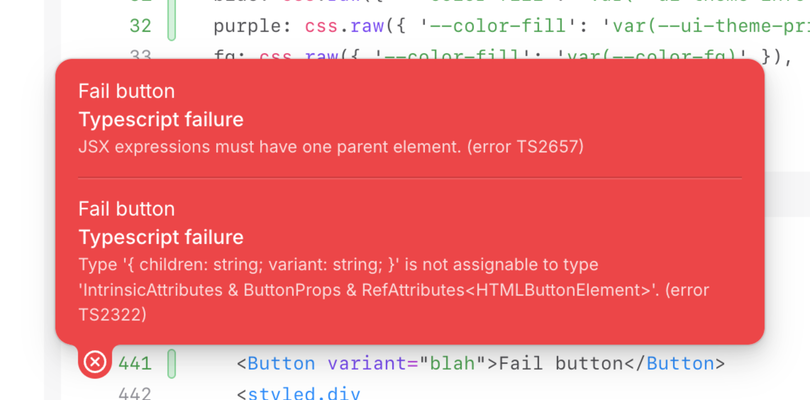Image resolution: width=810 pixels, height=400 pixels.
Task: Click styled.div on line 442
Action: 304,394
